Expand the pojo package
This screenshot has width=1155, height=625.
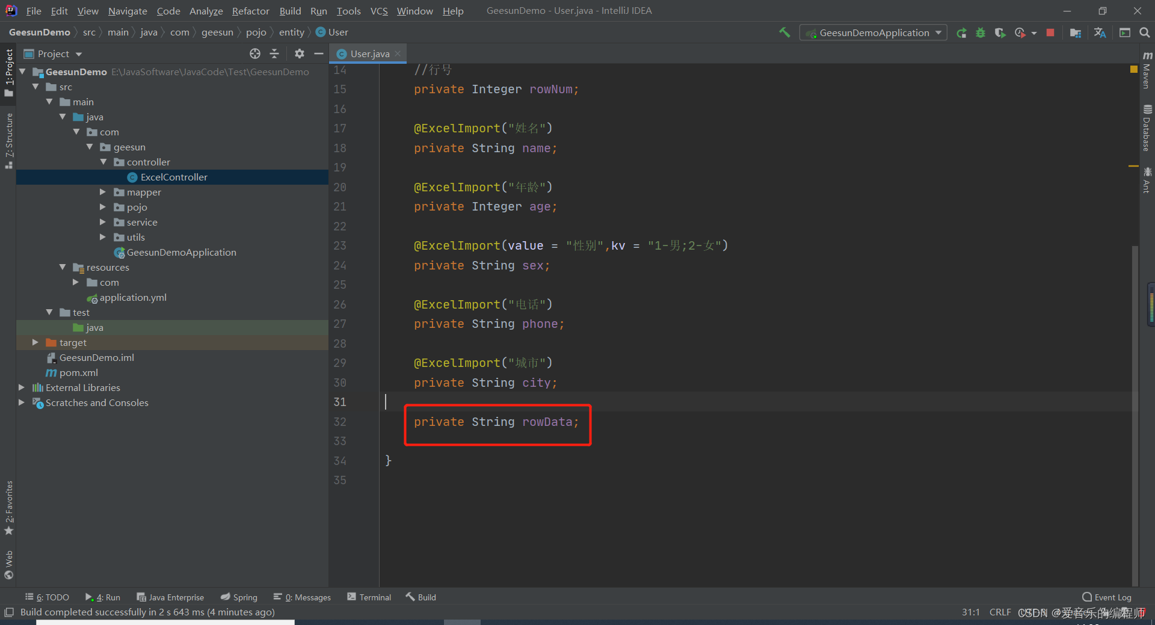(102, 207)
